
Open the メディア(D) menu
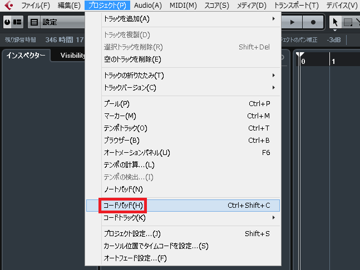(251, 5)
